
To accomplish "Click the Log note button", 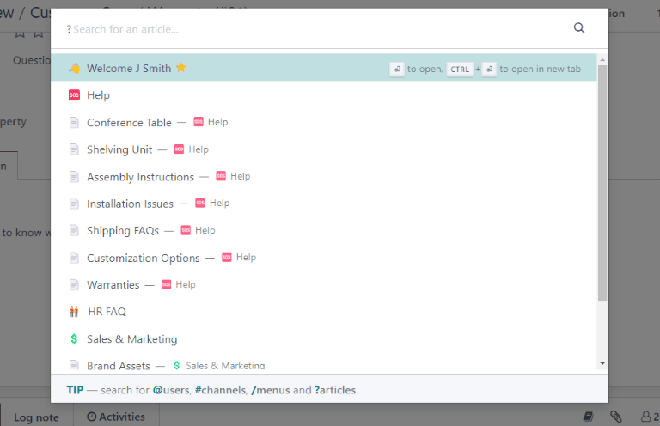I will (x=36, y=417).
